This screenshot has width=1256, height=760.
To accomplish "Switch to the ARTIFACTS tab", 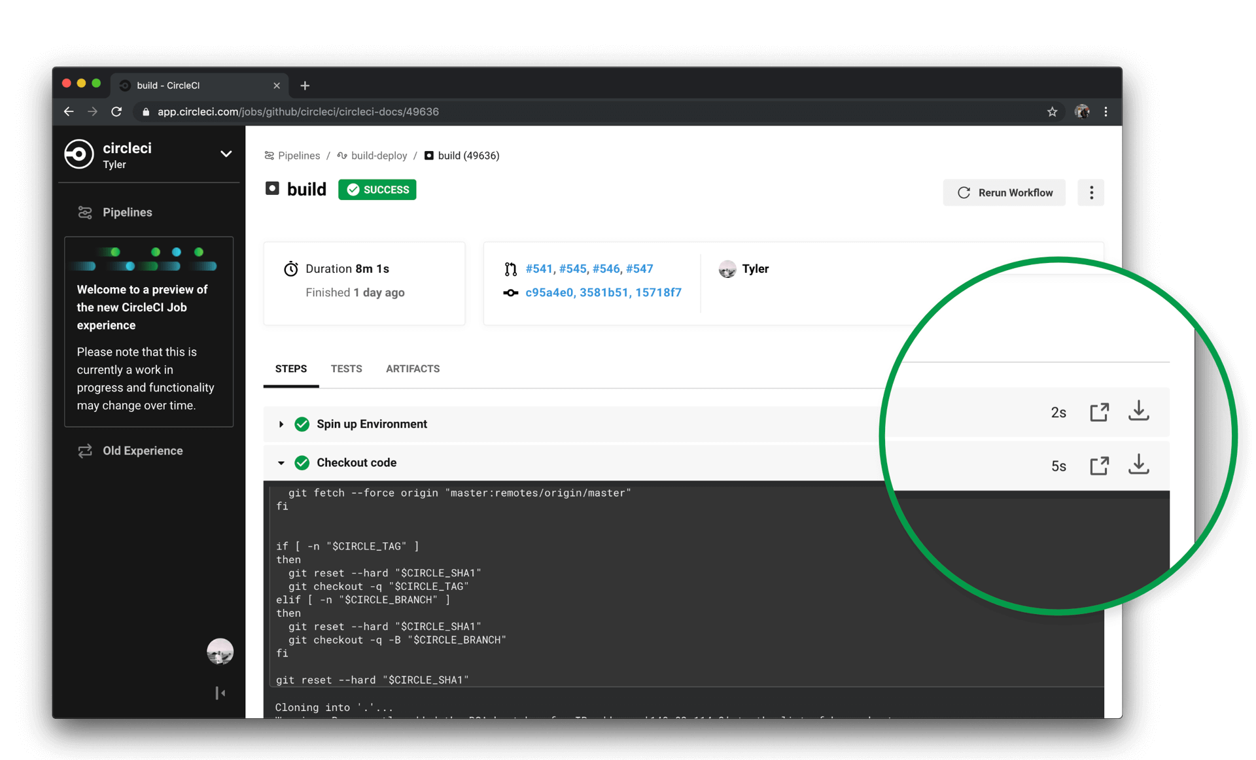I will pos(413,369).
